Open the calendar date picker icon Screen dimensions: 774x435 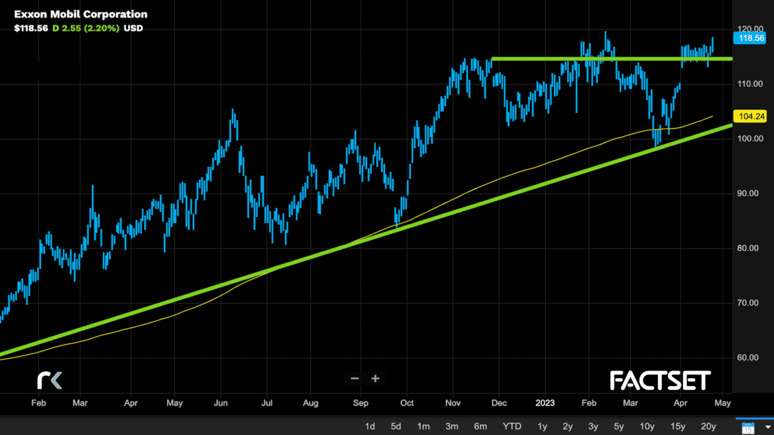pyautogui.click(x=748, y=427)
